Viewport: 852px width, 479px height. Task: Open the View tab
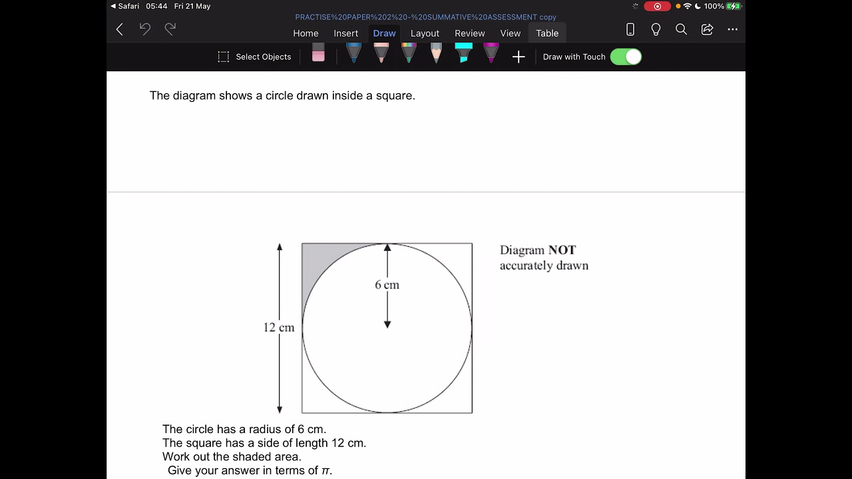[511, 33]
